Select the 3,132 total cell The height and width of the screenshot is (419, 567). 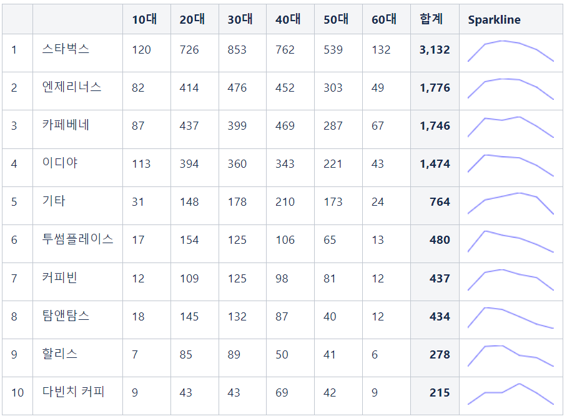pos(435,49)
